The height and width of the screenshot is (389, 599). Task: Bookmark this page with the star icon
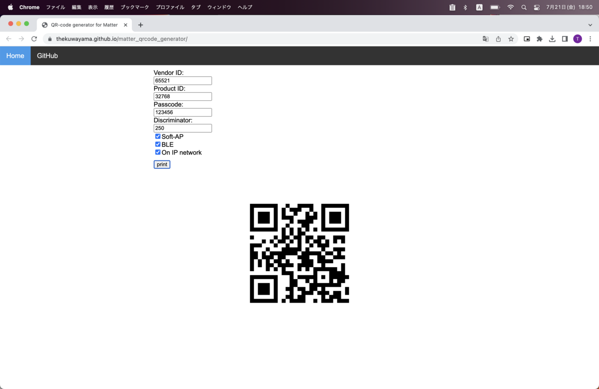511,39
